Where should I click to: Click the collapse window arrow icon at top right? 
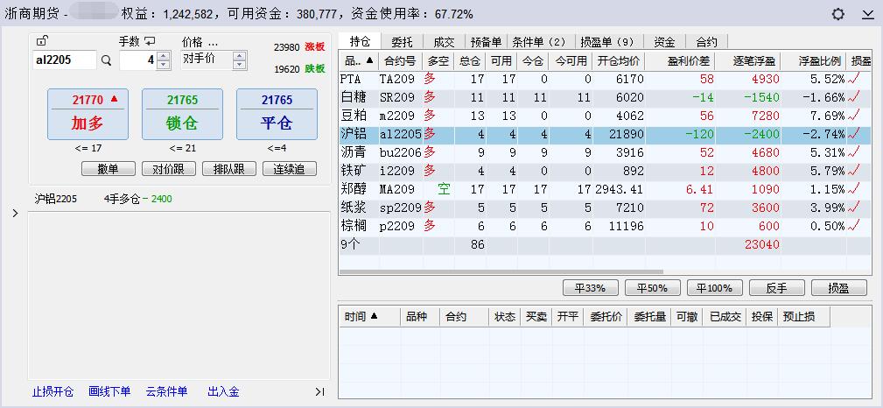click(867, 14)
